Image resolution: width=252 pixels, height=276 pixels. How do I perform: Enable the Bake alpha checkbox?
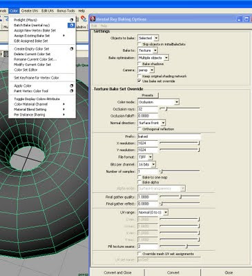tap(139, 182)
